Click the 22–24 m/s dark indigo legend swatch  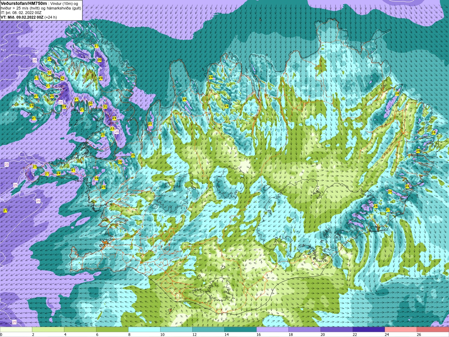pos(369,330)
